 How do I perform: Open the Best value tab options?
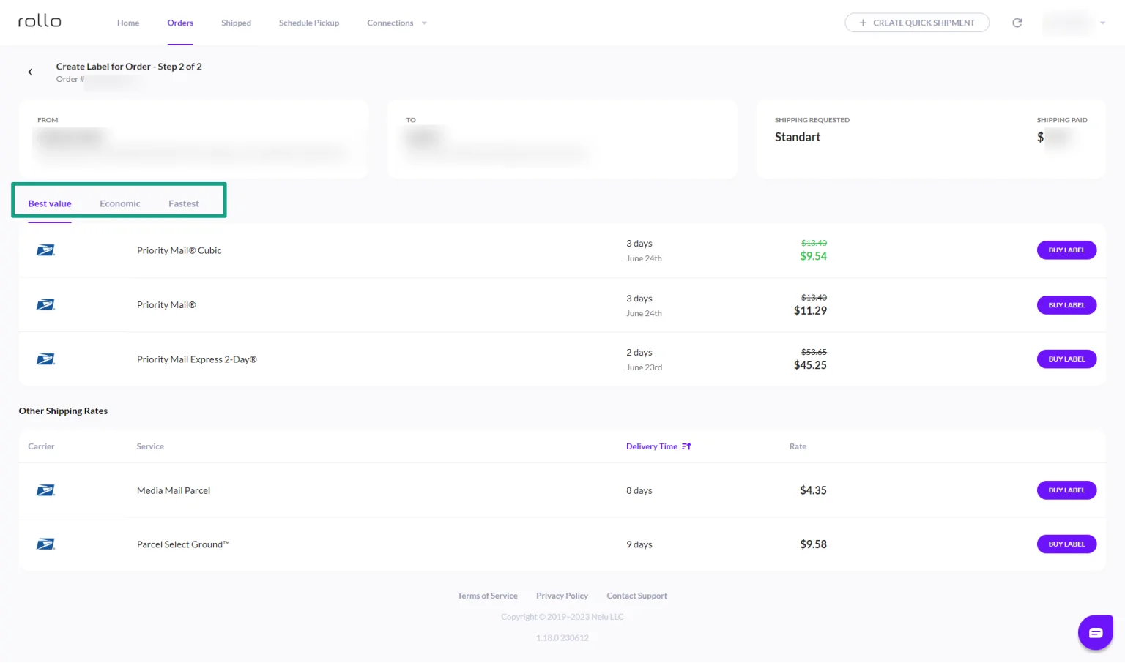[49, 203]
